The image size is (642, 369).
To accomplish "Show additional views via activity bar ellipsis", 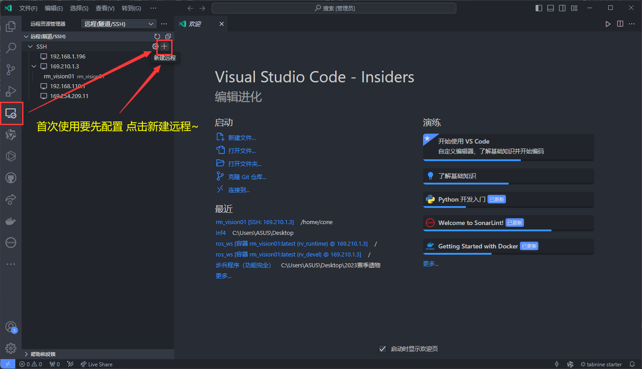I will [x=11, y=264].
